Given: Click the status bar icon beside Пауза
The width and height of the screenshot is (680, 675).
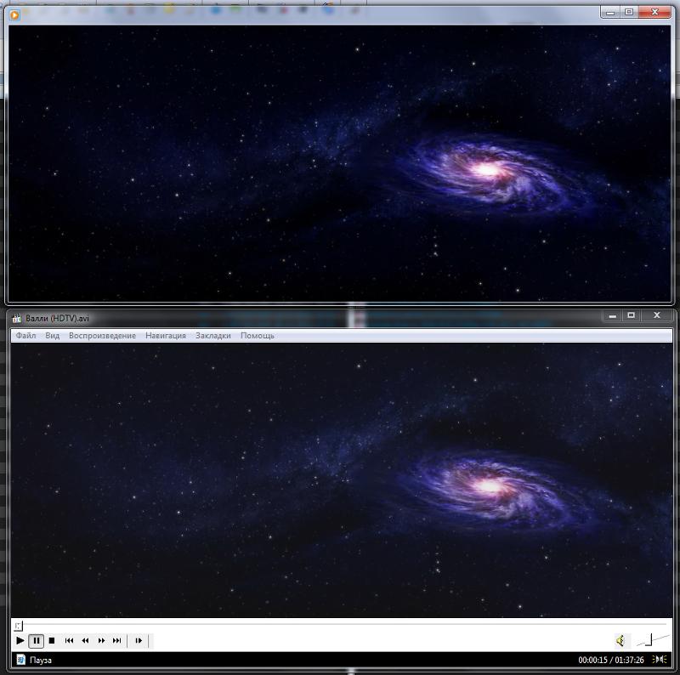Looking at the screenshot, I should [x=20, y=660].
